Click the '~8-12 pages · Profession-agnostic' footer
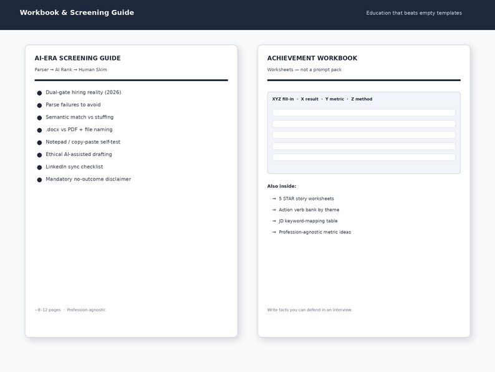 click(70, 310)
